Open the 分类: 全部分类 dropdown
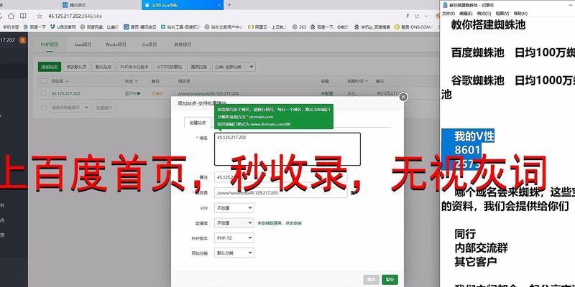 tap(234, 67)
